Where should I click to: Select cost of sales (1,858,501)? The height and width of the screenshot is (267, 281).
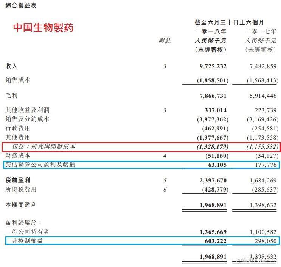point(213,80)
